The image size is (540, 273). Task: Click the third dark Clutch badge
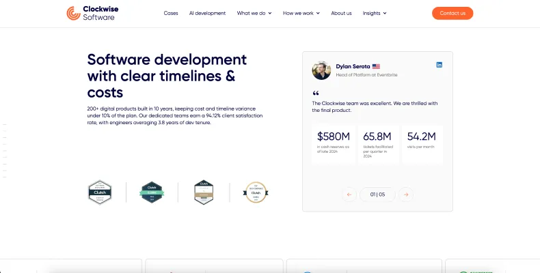(x=204, y=192)
